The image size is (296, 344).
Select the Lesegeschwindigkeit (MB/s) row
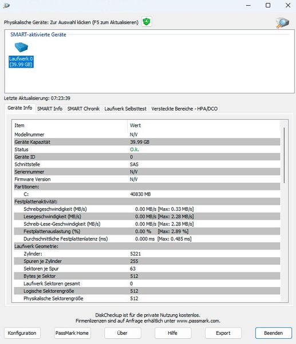pyautogui.click(x=147, y=217)
